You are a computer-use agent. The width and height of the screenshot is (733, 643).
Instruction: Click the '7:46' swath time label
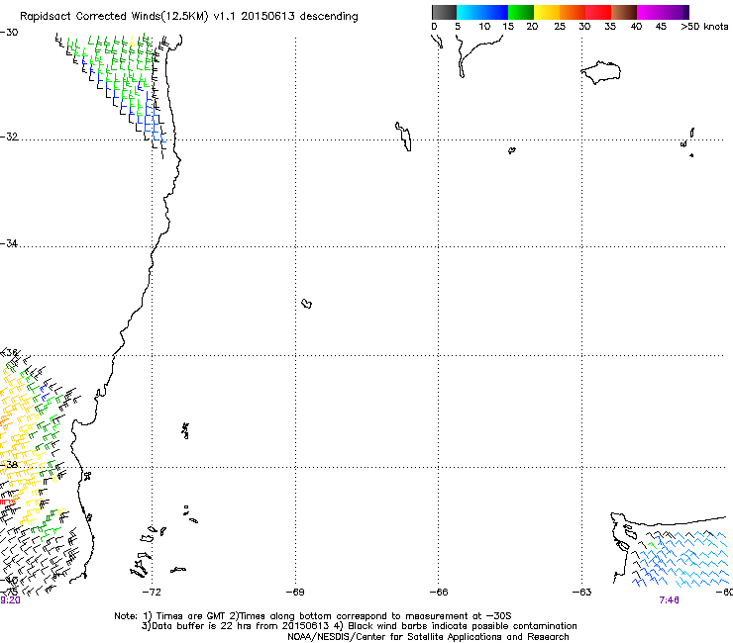pos(669,600)
